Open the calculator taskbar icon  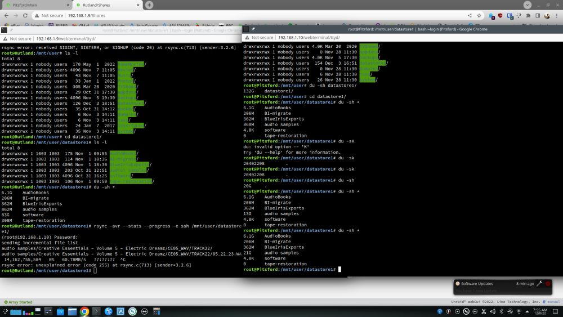[x=157, y=311]
